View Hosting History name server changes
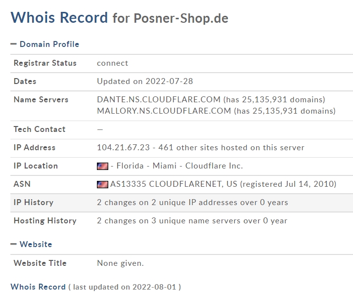The height and width of the screenshot is (296, 353). (192, 220)
